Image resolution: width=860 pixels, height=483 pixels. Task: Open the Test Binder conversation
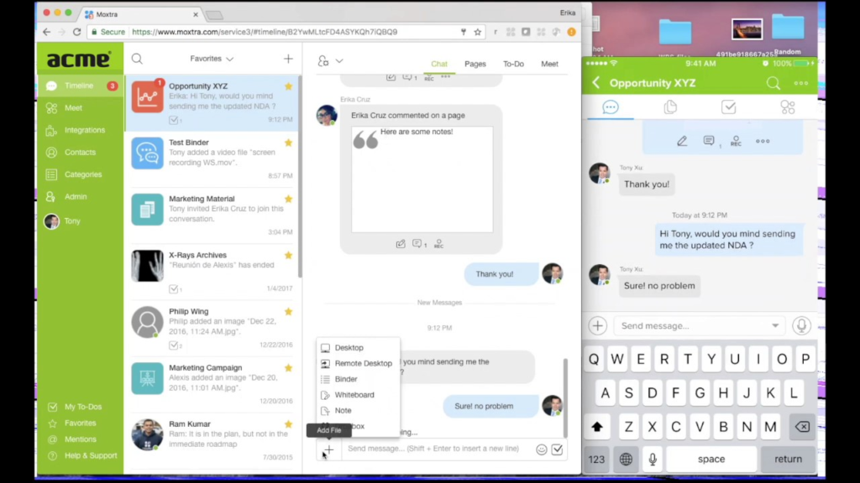tap(212, 158)
